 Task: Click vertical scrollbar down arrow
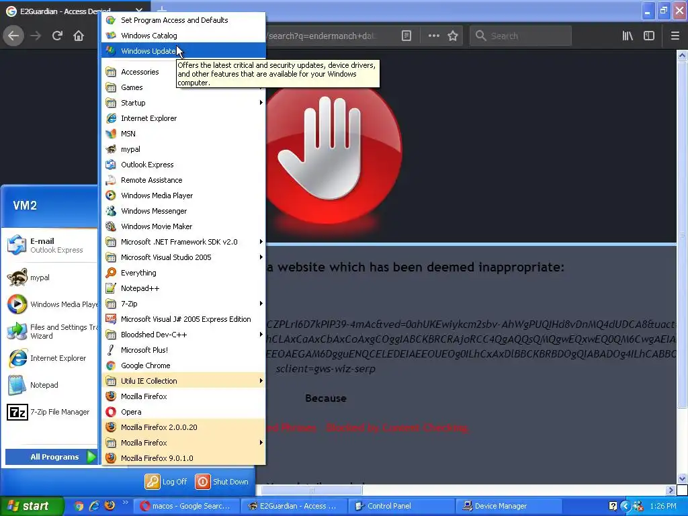click(682, 478)
